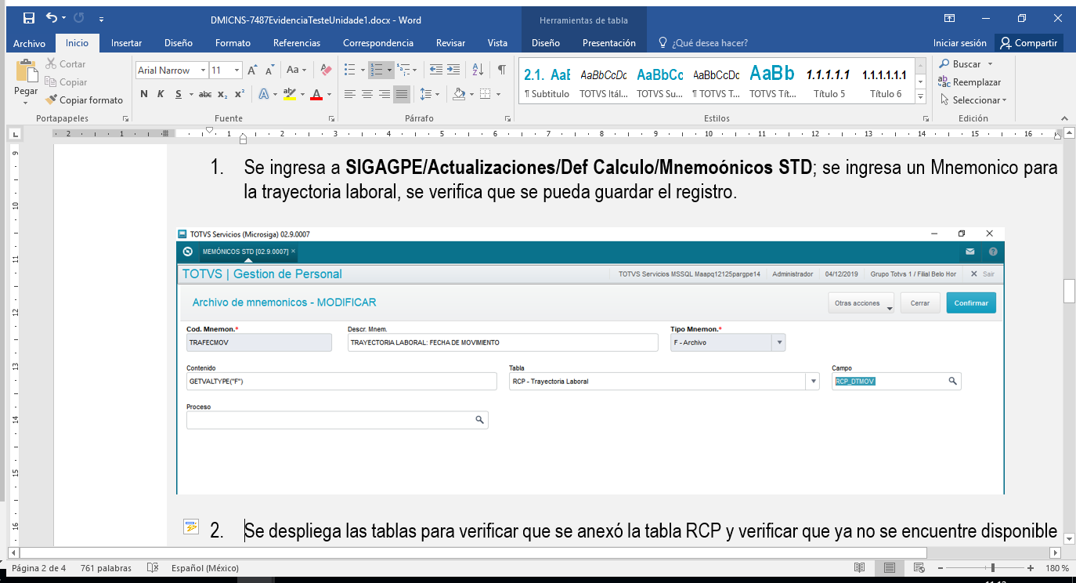The width and height of the screenshot is (1076, 583).
Task: Switch to the Correspondencia ribbon tab
Action: [x=378, y=43]
